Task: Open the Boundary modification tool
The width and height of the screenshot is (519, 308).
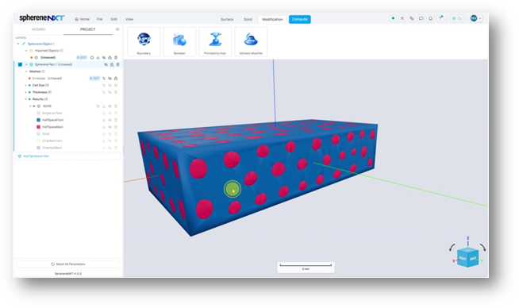Action: point(144,42)
